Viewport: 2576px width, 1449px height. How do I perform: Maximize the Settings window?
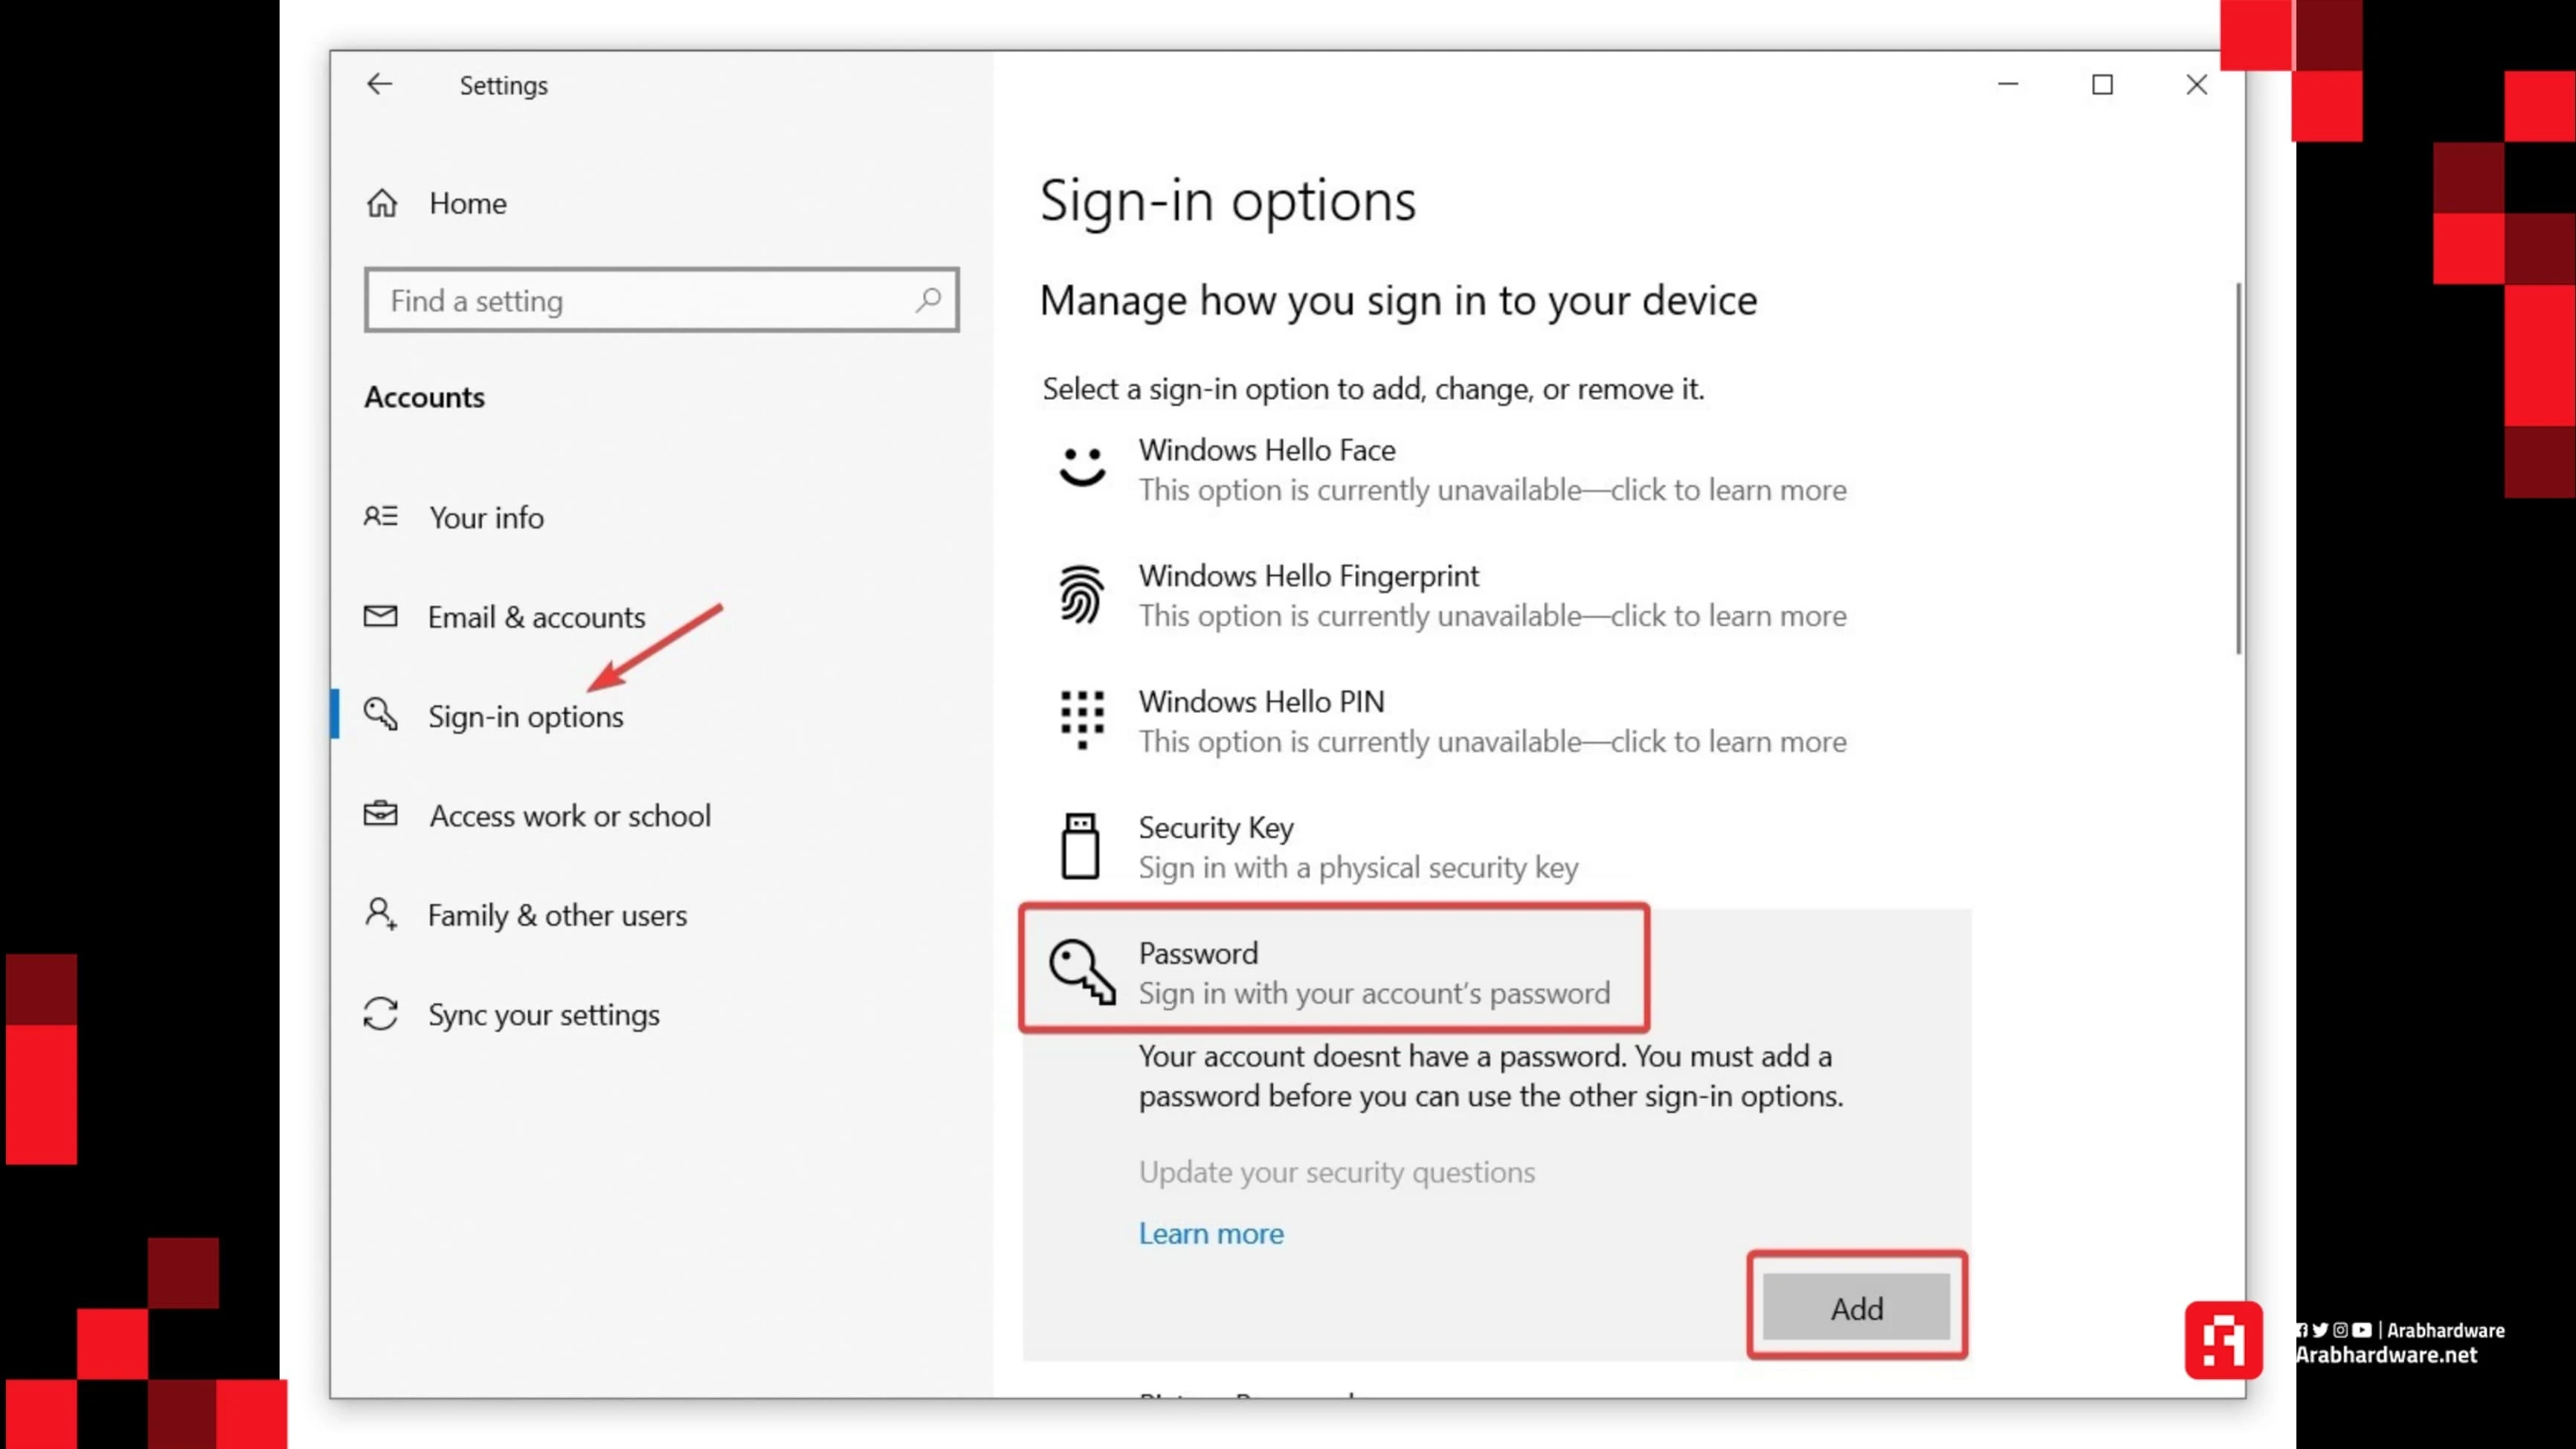tap(2102, 84)
